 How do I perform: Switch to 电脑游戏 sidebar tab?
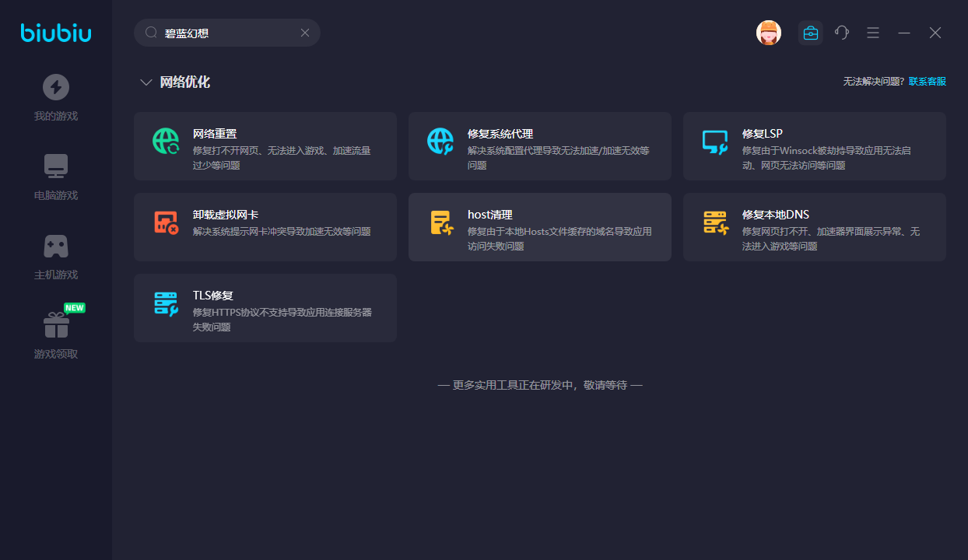pos(56,177)
